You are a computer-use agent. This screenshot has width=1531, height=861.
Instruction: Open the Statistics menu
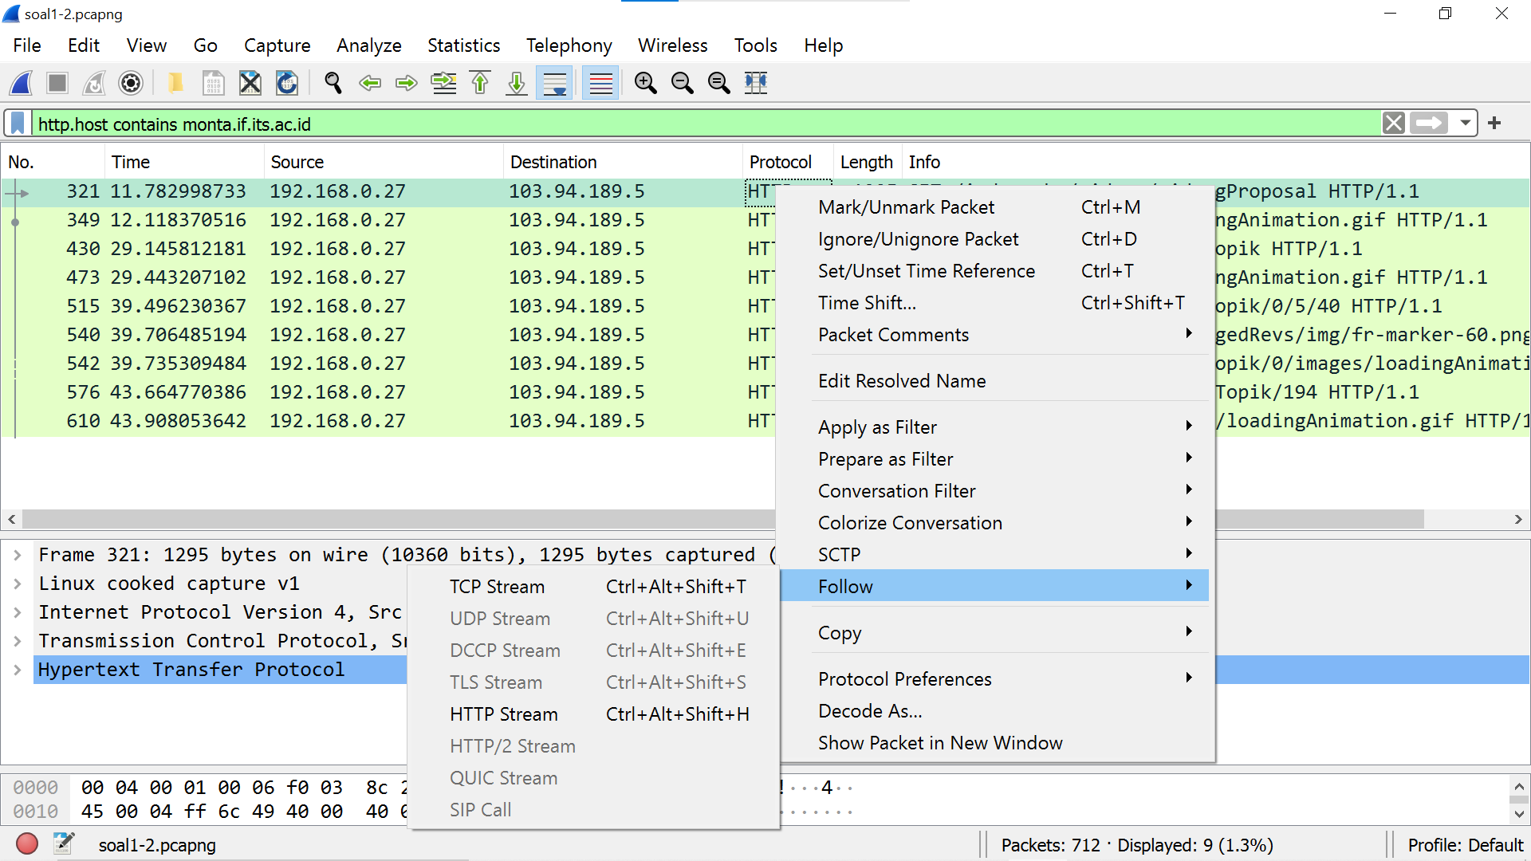[463, 45]
